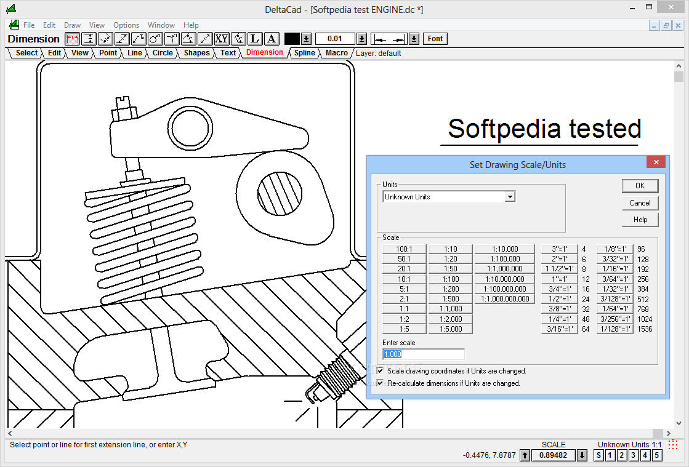
Task: Open the arrow style dropdown
Action: pos(414,39)
